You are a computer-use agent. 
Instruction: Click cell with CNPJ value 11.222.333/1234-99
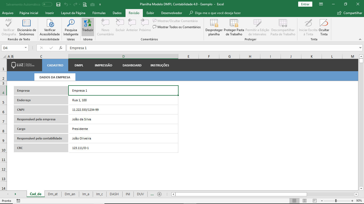point(123,110)
